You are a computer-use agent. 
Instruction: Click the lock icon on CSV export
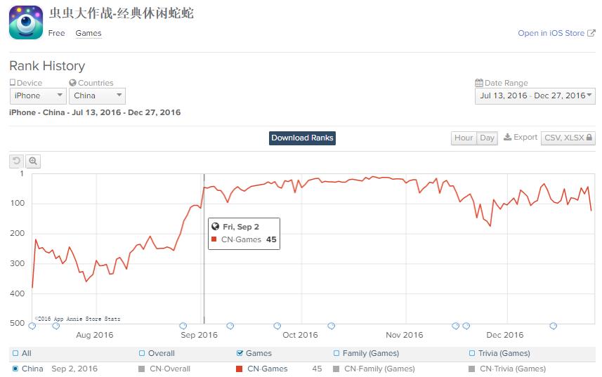pyautogui.click(x=589, y=138)
